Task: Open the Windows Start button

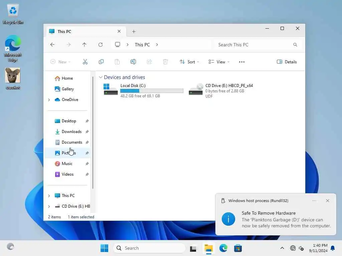Action: click(104, 248)
